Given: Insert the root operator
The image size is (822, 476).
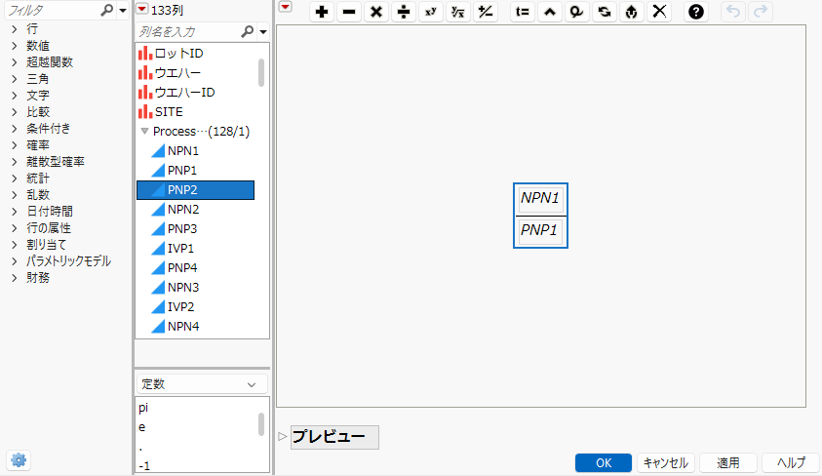Looking at the screenshot, I should coord(458,12).
